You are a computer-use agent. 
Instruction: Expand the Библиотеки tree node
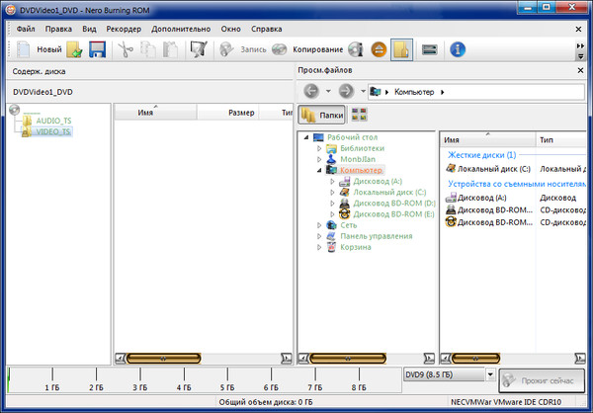(319, 148)
